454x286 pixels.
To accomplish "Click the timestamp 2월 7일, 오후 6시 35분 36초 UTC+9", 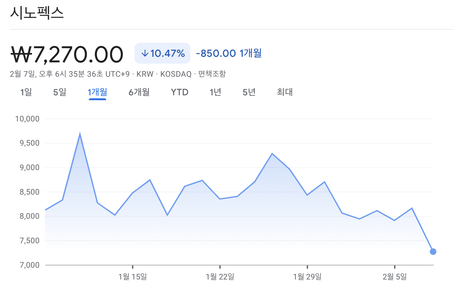I will 70,74.
